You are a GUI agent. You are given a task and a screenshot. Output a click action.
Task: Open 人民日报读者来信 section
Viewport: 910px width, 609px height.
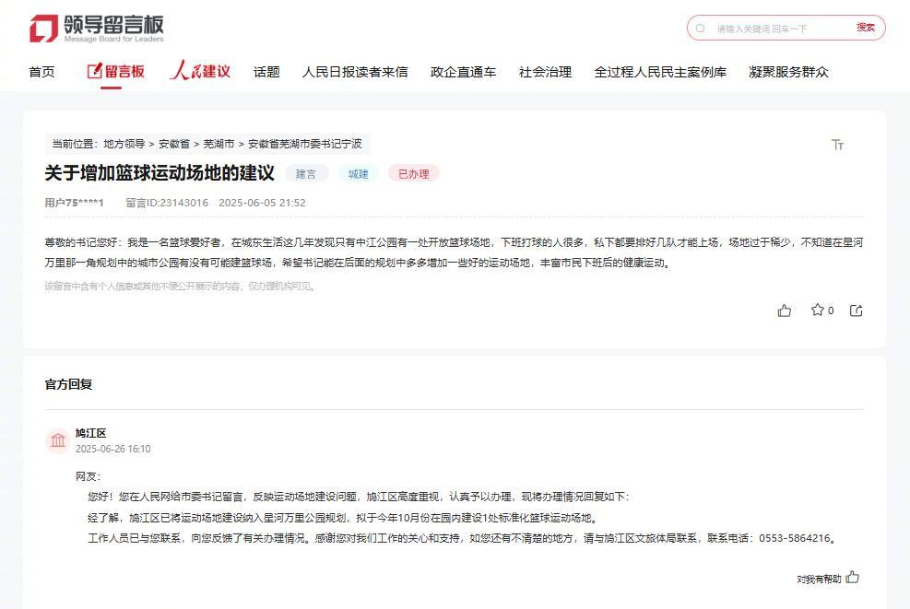355,72
